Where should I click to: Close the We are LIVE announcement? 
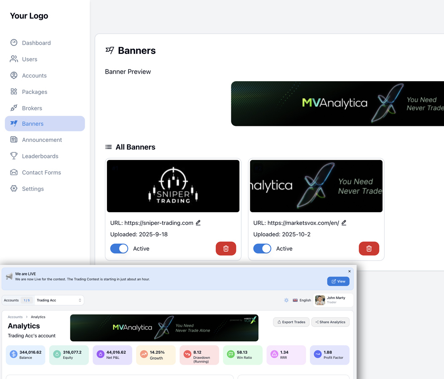[x=349, y=271]
